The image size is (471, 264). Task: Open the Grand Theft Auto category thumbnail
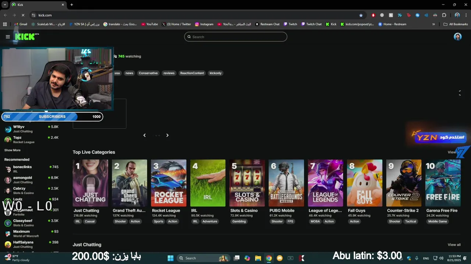(x=130, y=183)
